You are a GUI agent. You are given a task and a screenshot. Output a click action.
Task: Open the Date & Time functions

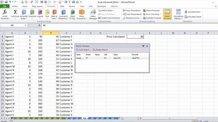[x=54, y=14]
